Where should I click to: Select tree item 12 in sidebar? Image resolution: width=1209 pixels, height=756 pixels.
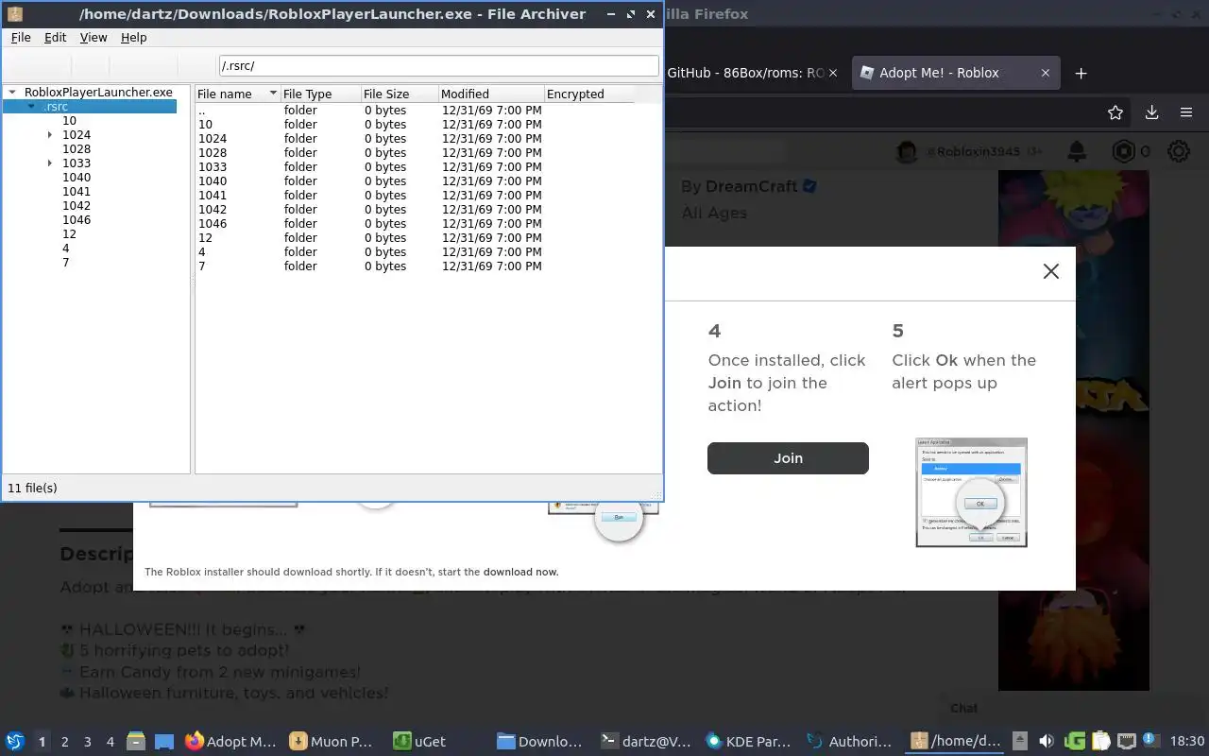[69, 234]
